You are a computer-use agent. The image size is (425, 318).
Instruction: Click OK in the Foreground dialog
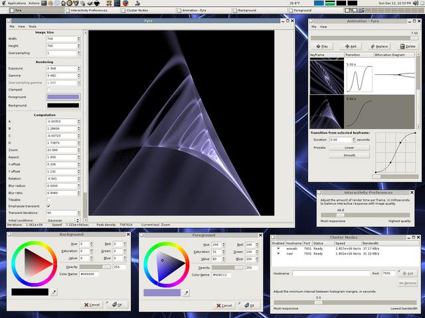coord(248,305)
